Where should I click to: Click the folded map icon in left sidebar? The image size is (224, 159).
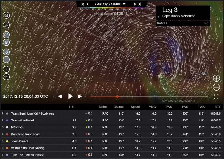(6, 15)
